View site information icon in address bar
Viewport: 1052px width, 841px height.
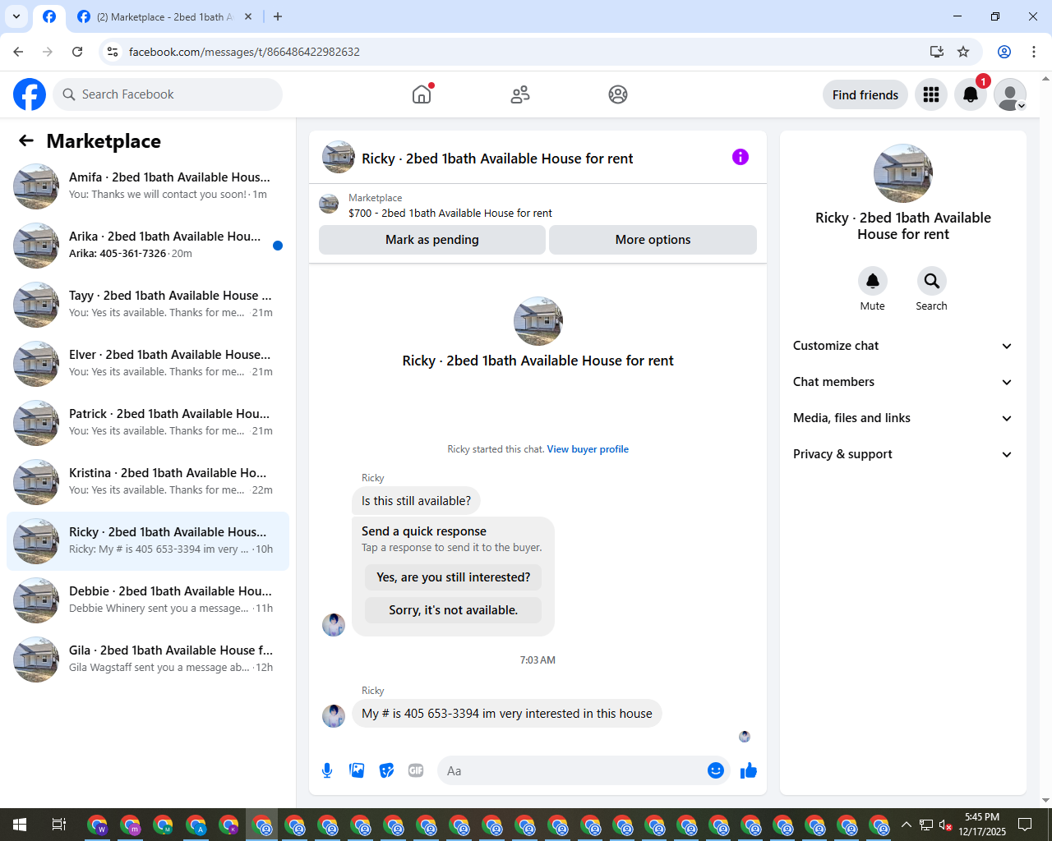pyautogui.click(x=113, y=52)
